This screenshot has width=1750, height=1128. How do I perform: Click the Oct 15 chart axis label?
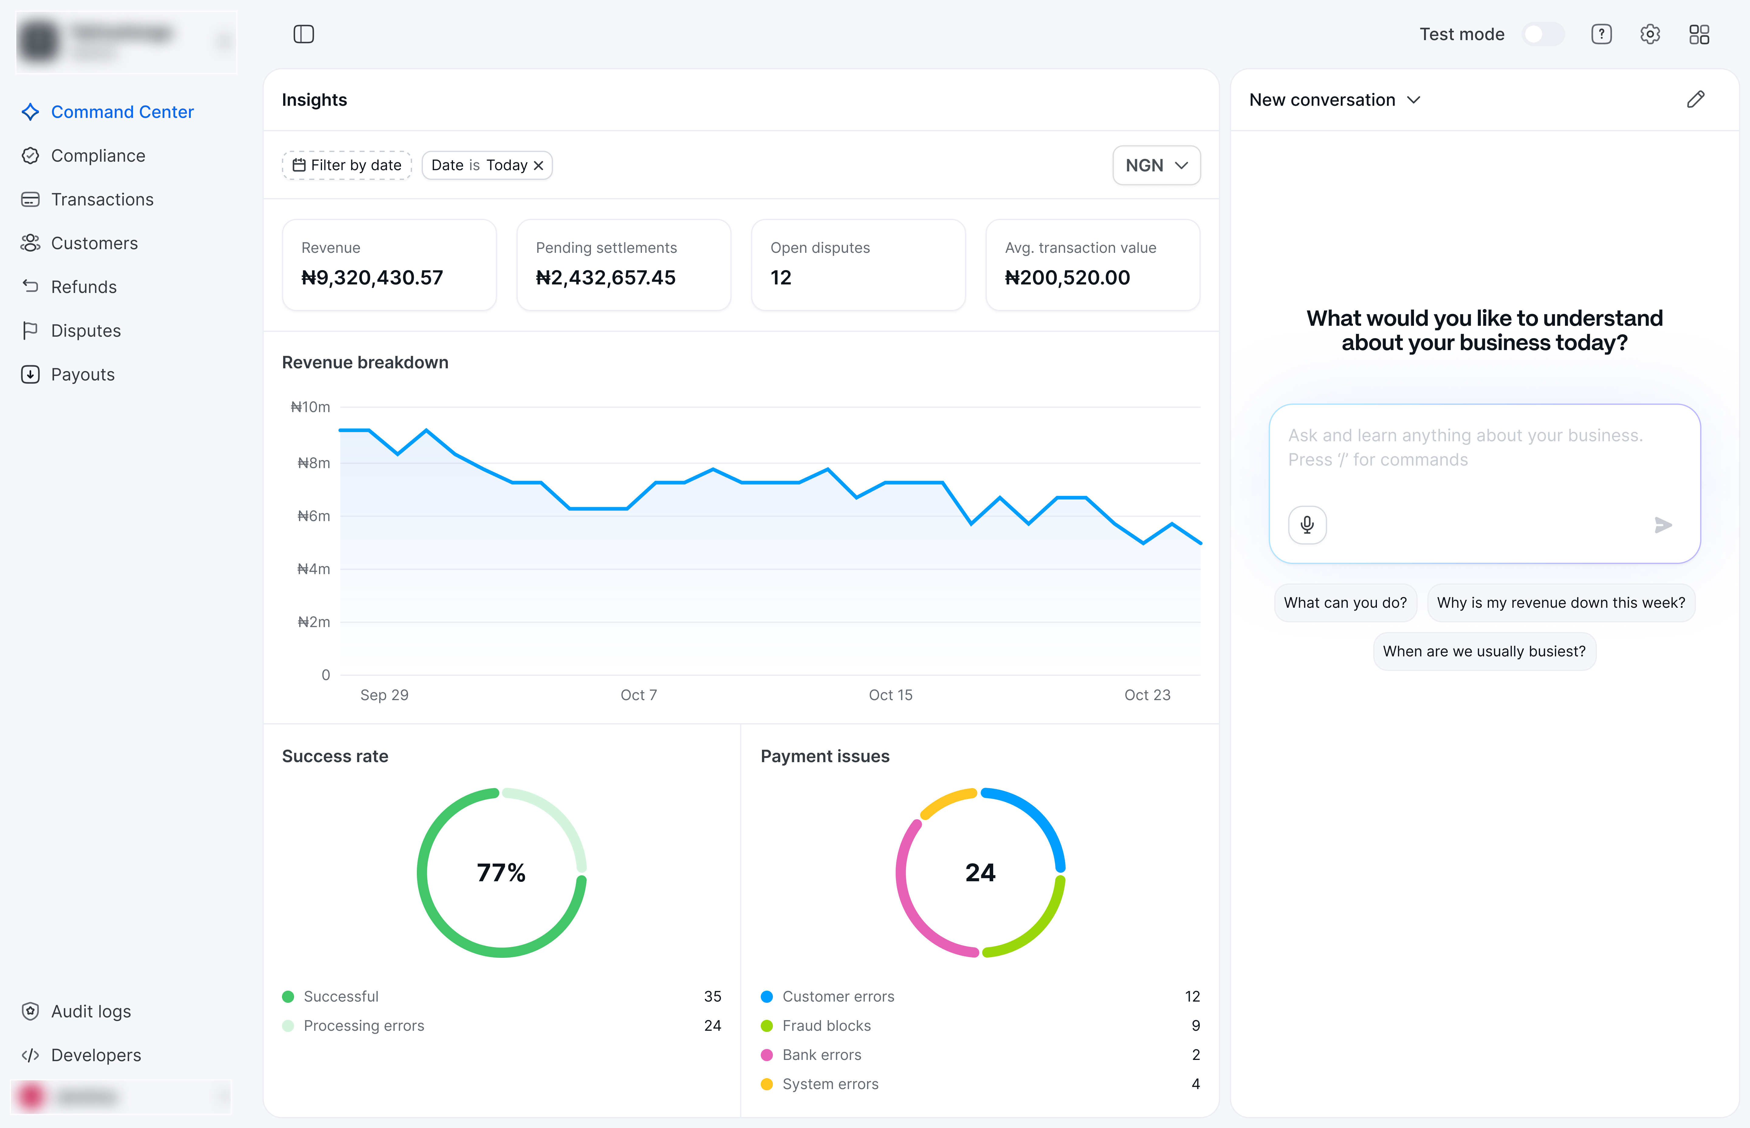pyautogui.click(x=890, y=695)
